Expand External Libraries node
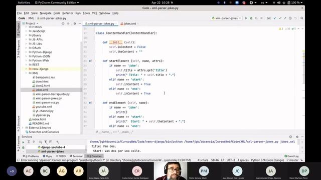321x180 pixels. click(x=23, y=128)
